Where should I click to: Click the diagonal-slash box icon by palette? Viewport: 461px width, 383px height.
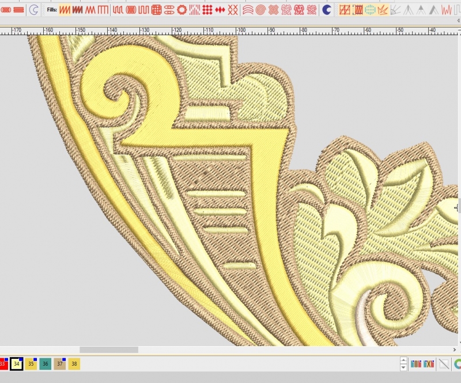pos(444,364)
